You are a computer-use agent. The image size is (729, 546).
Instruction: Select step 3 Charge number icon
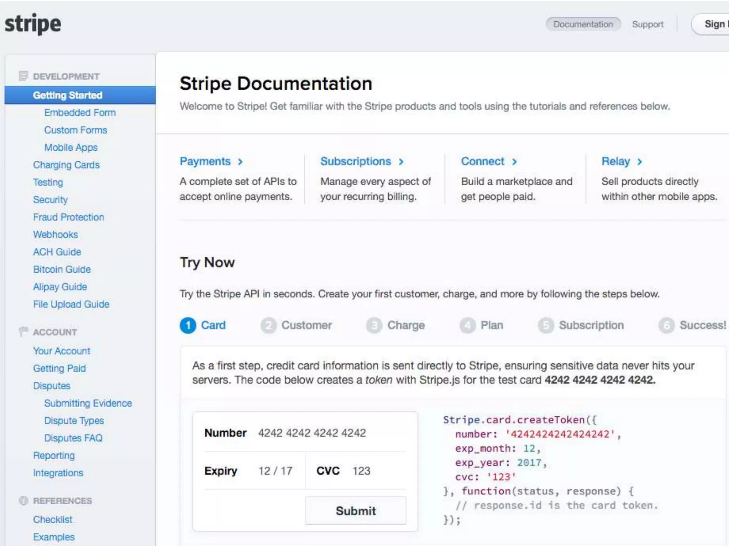pyautogui.click(x=374, y=325)
